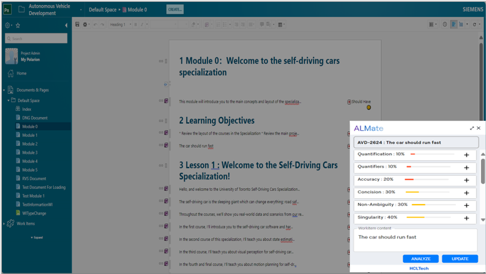Expand the Quantification score row
This screenshot has height=274, width=486.
pyautogui.click(x=466, y=155)
